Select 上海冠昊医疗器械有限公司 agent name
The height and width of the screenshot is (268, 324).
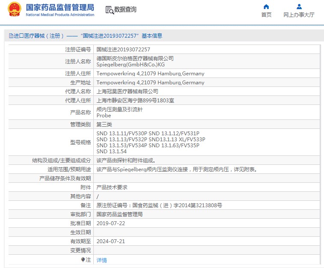pos(127,92)
